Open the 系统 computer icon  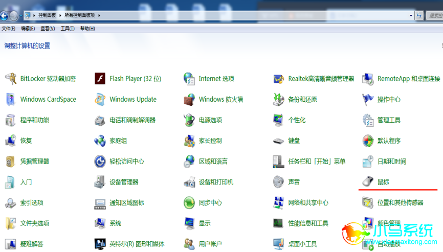pyautogui.click(x=100, y=223)
